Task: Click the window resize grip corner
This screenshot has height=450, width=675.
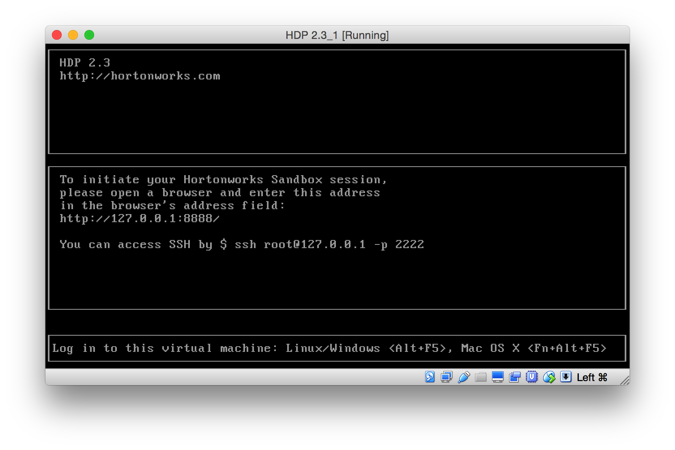Action: click(625, 380)
